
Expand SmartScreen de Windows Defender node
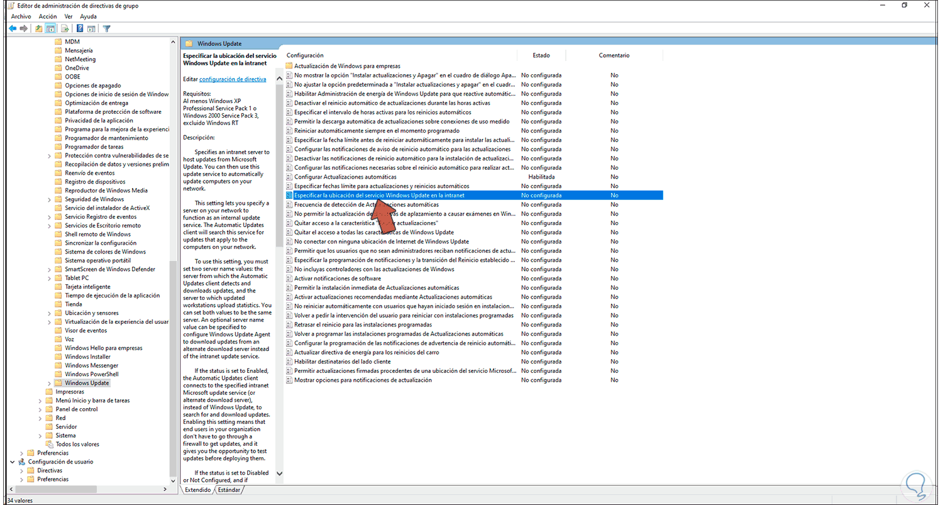coord(50,269)
